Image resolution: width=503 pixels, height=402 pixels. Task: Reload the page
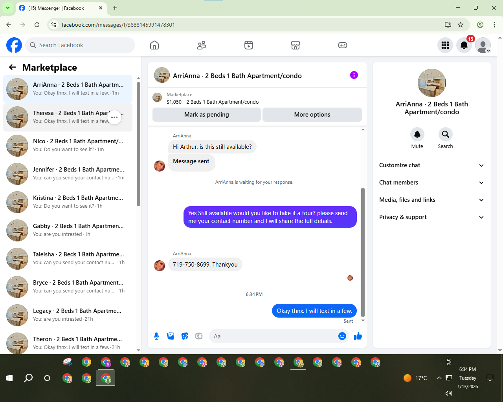[37, 25]
